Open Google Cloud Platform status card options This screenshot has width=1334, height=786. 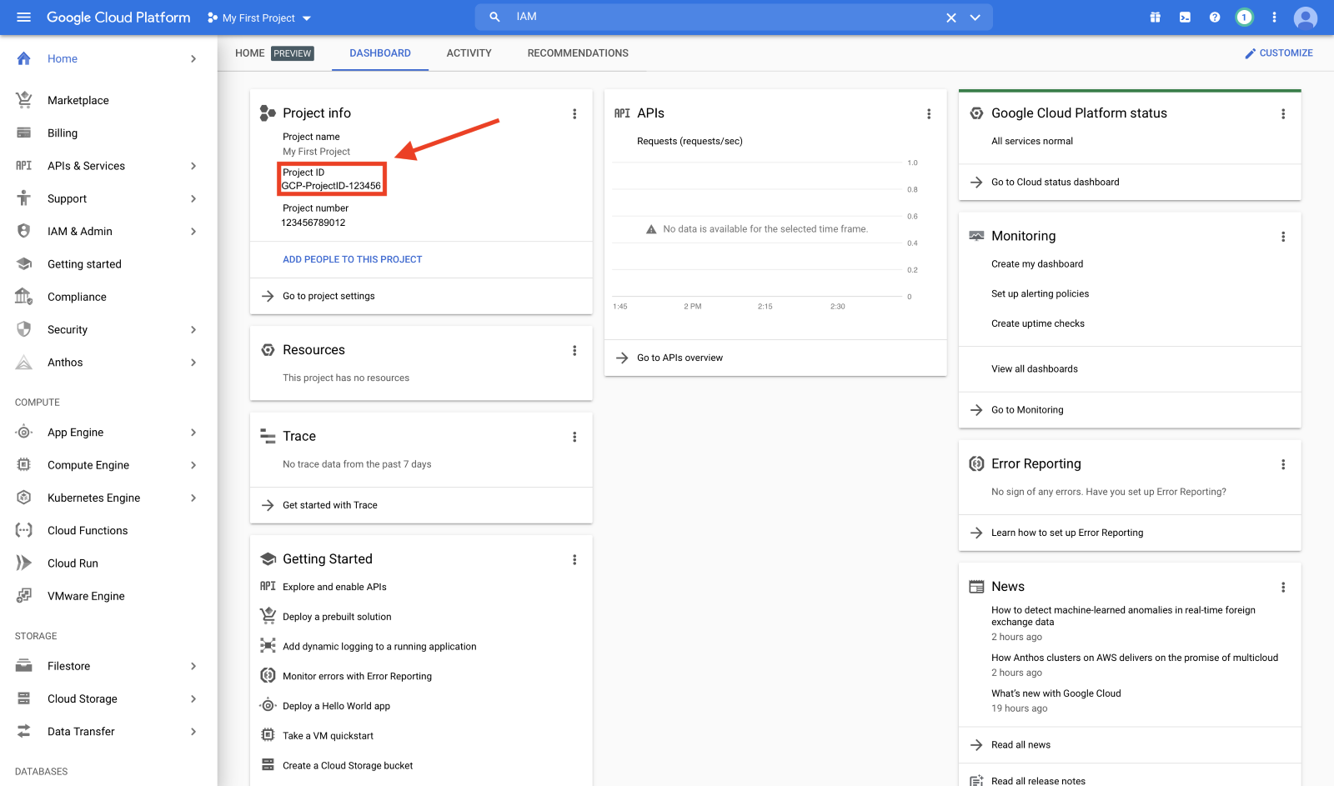[x=1283, y=114]
